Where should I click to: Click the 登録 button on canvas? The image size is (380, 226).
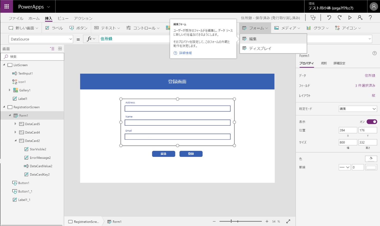click(x=191, y=154)
